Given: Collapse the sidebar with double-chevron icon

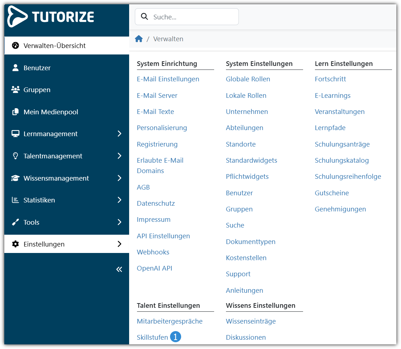Looking at the screenshot, I should point(119,269).
